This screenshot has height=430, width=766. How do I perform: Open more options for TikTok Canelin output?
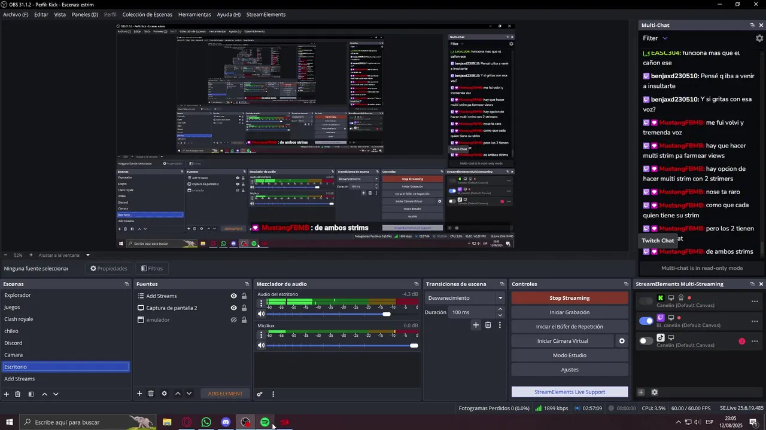[x=755, y=341]
